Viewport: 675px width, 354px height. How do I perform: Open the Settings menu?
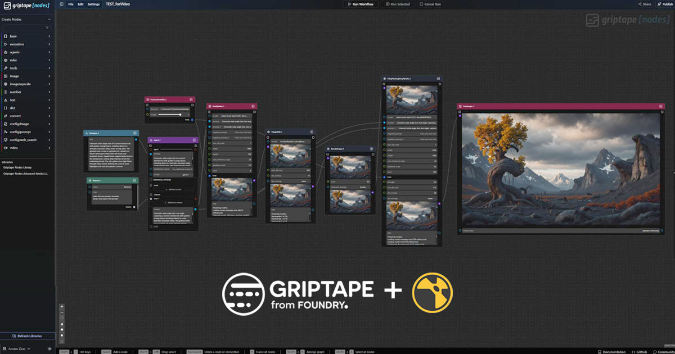coord(93,4)
